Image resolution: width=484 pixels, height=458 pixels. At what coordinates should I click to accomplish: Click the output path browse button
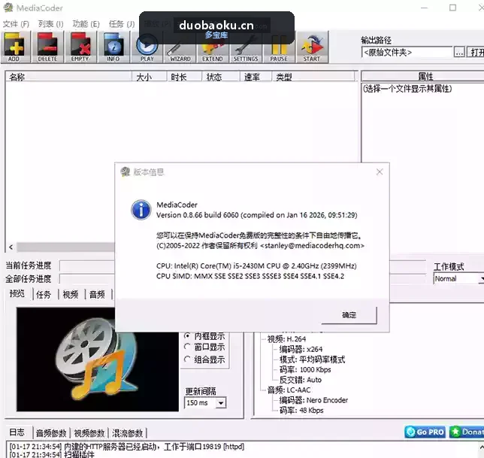[459, 53]
